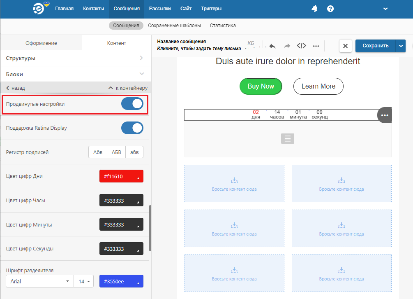The image size is (413, 299).
Task: Disable Продвинутые настройки toggle
Action: click(132, 104)
